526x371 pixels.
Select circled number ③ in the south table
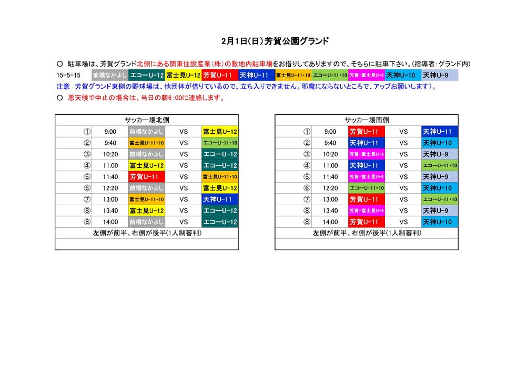(x=307, y=154)
